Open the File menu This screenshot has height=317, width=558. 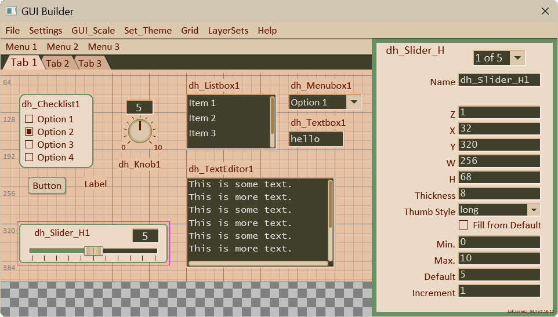click(12, 31)
